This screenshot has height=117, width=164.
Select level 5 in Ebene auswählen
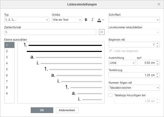point(9,69)
